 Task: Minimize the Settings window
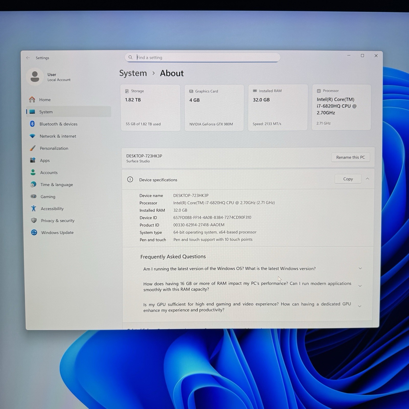coord(349,55)
